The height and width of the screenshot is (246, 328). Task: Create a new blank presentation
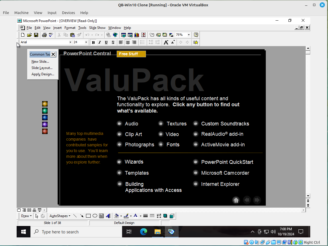pos(23,35)
